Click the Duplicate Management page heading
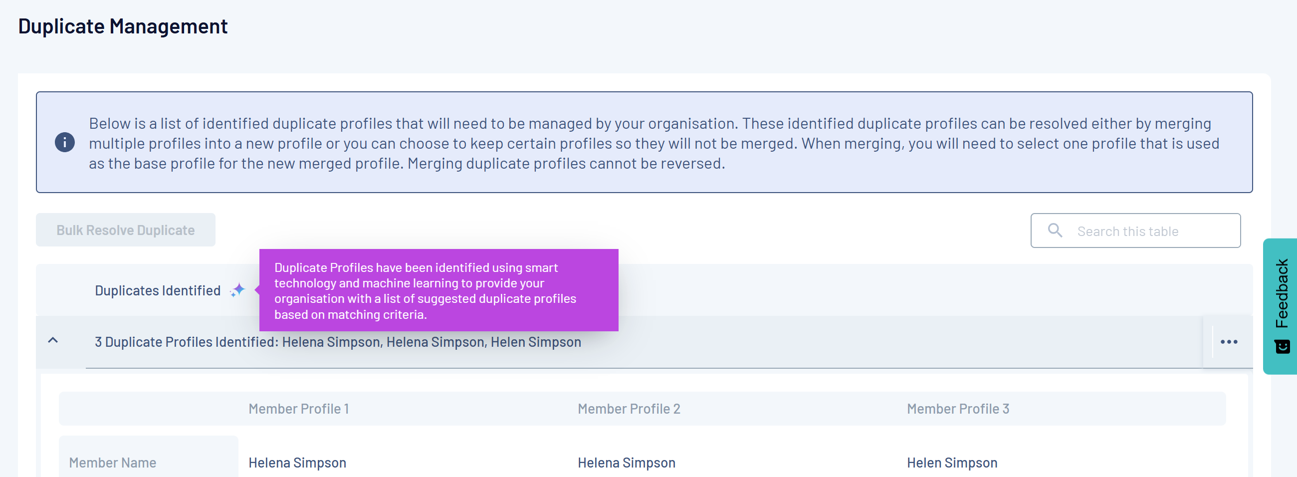Image resolution: width=1297 pixels, height=477 pixels. pyautogui.click(x=123, y=26)
